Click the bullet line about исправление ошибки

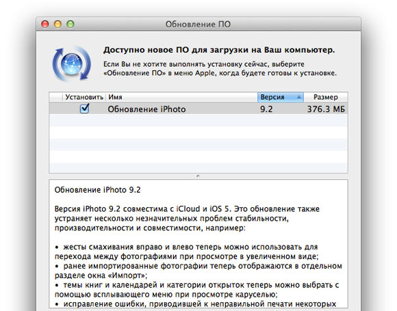pyautogui.click(x=195, y=304)
